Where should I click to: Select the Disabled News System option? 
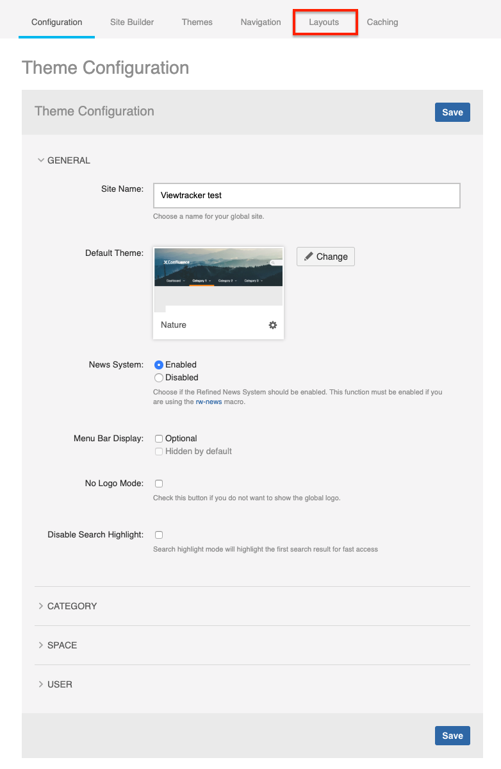point(159,378)
